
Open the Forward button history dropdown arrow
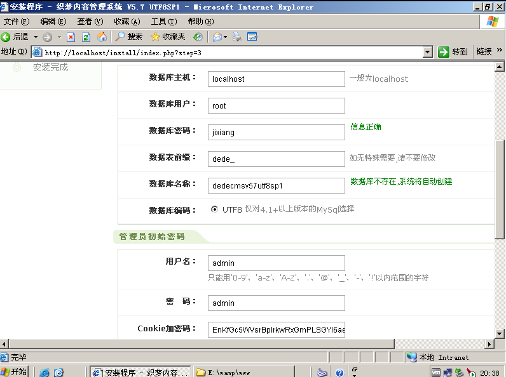(x=59, y=37)
